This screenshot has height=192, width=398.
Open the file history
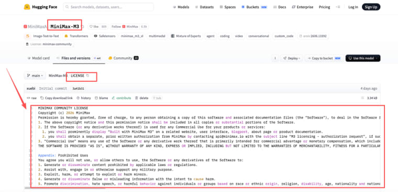[x=83, y=98]
